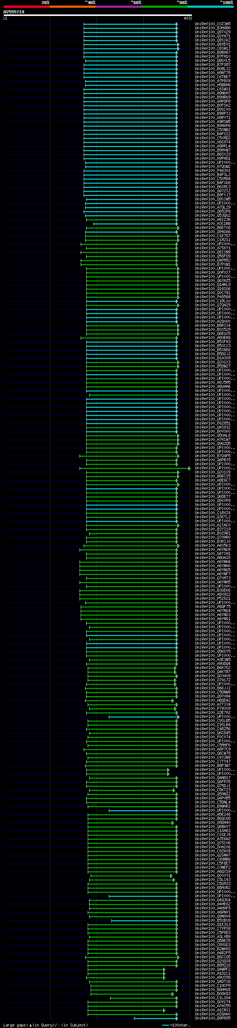Click the red 20% identity color segment

[26, 6]
